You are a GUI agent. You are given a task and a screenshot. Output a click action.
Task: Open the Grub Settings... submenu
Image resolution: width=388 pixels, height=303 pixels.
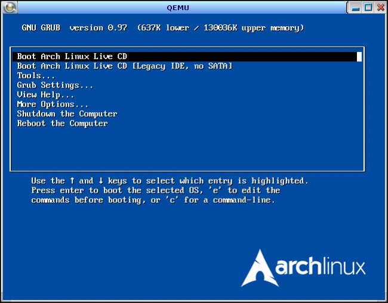pyautogui.click(x=55, y=85)
